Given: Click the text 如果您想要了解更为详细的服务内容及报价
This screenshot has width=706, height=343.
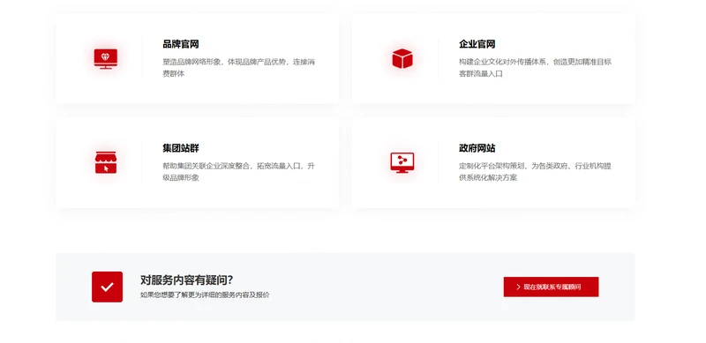Looking at the screenshot, I should point(205,295).
